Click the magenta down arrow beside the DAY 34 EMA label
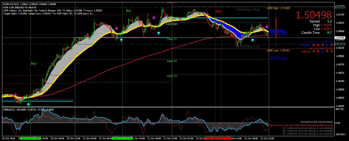 click(x=267, y=26)
